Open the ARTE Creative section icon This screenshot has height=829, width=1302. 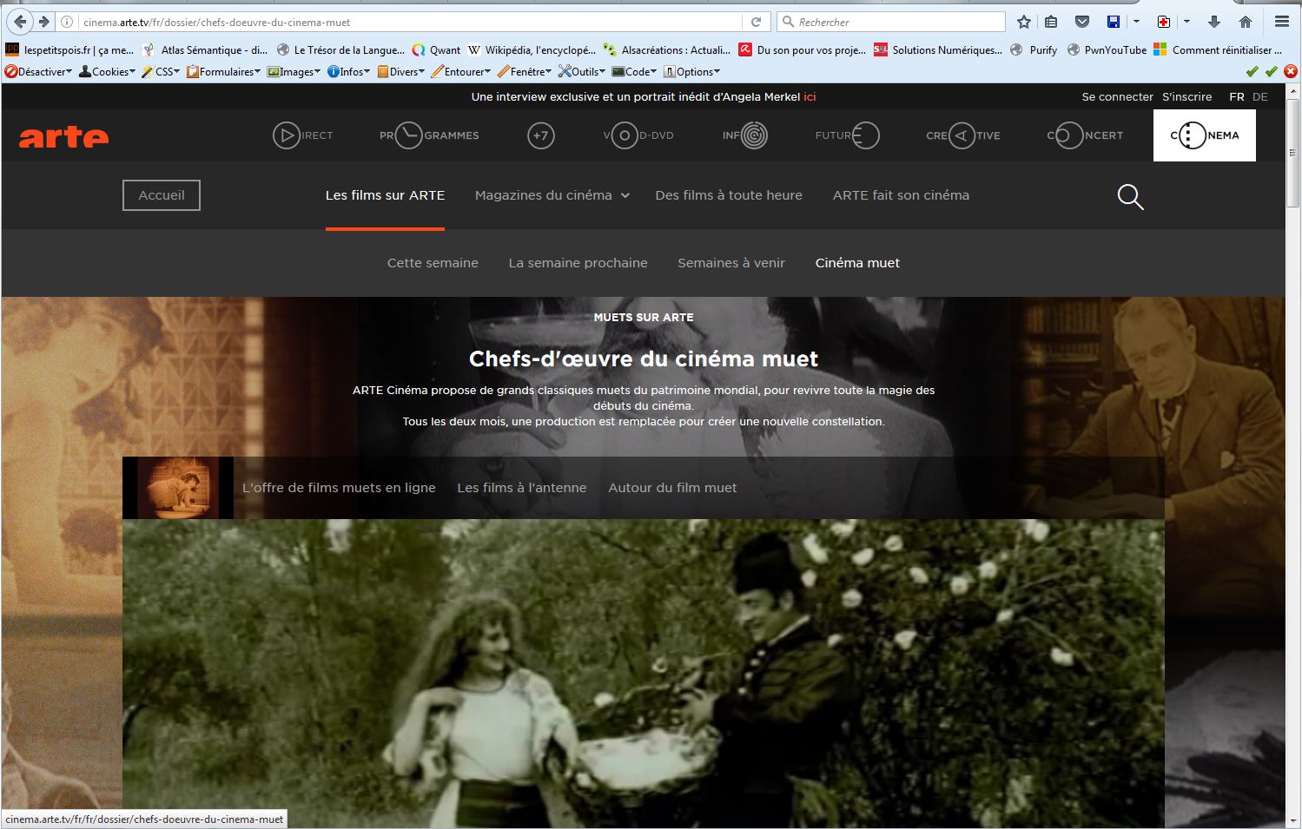962,135
